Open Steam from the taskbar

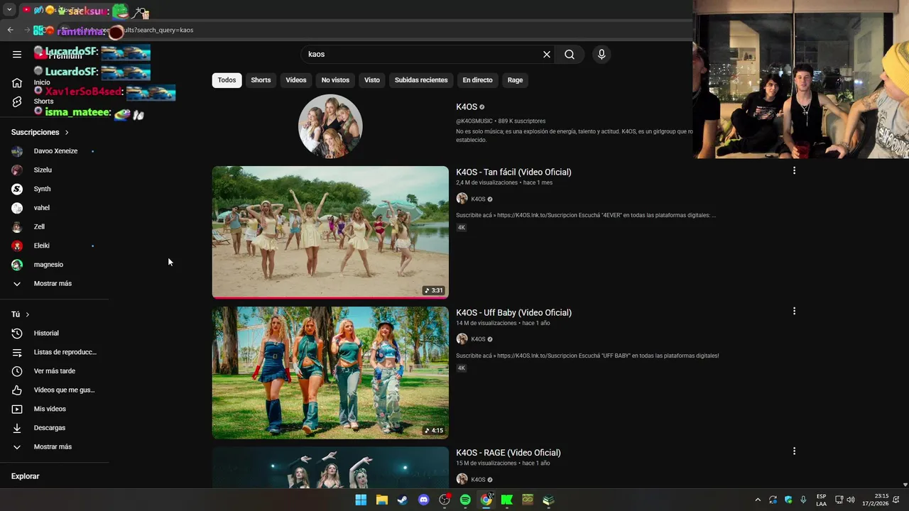[403, 500]
